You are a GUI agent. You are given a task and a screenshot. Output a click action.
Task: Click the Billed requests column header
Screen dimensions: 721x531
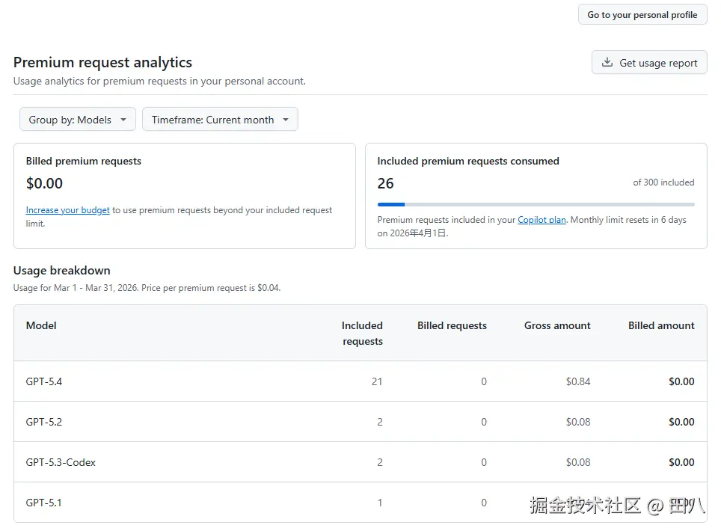pyautogui.click(x=452, y=325)
